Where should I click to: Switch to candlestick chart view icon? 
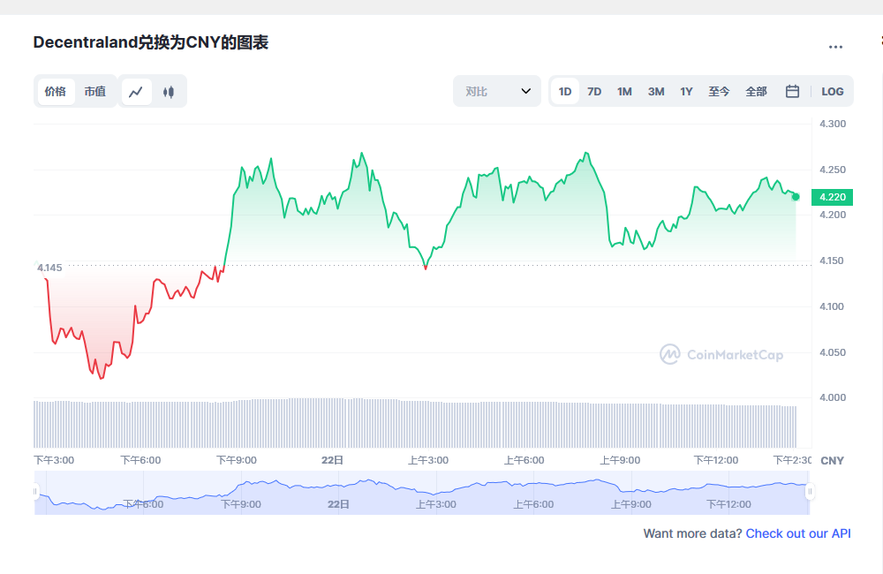click(x=169, y=92)
